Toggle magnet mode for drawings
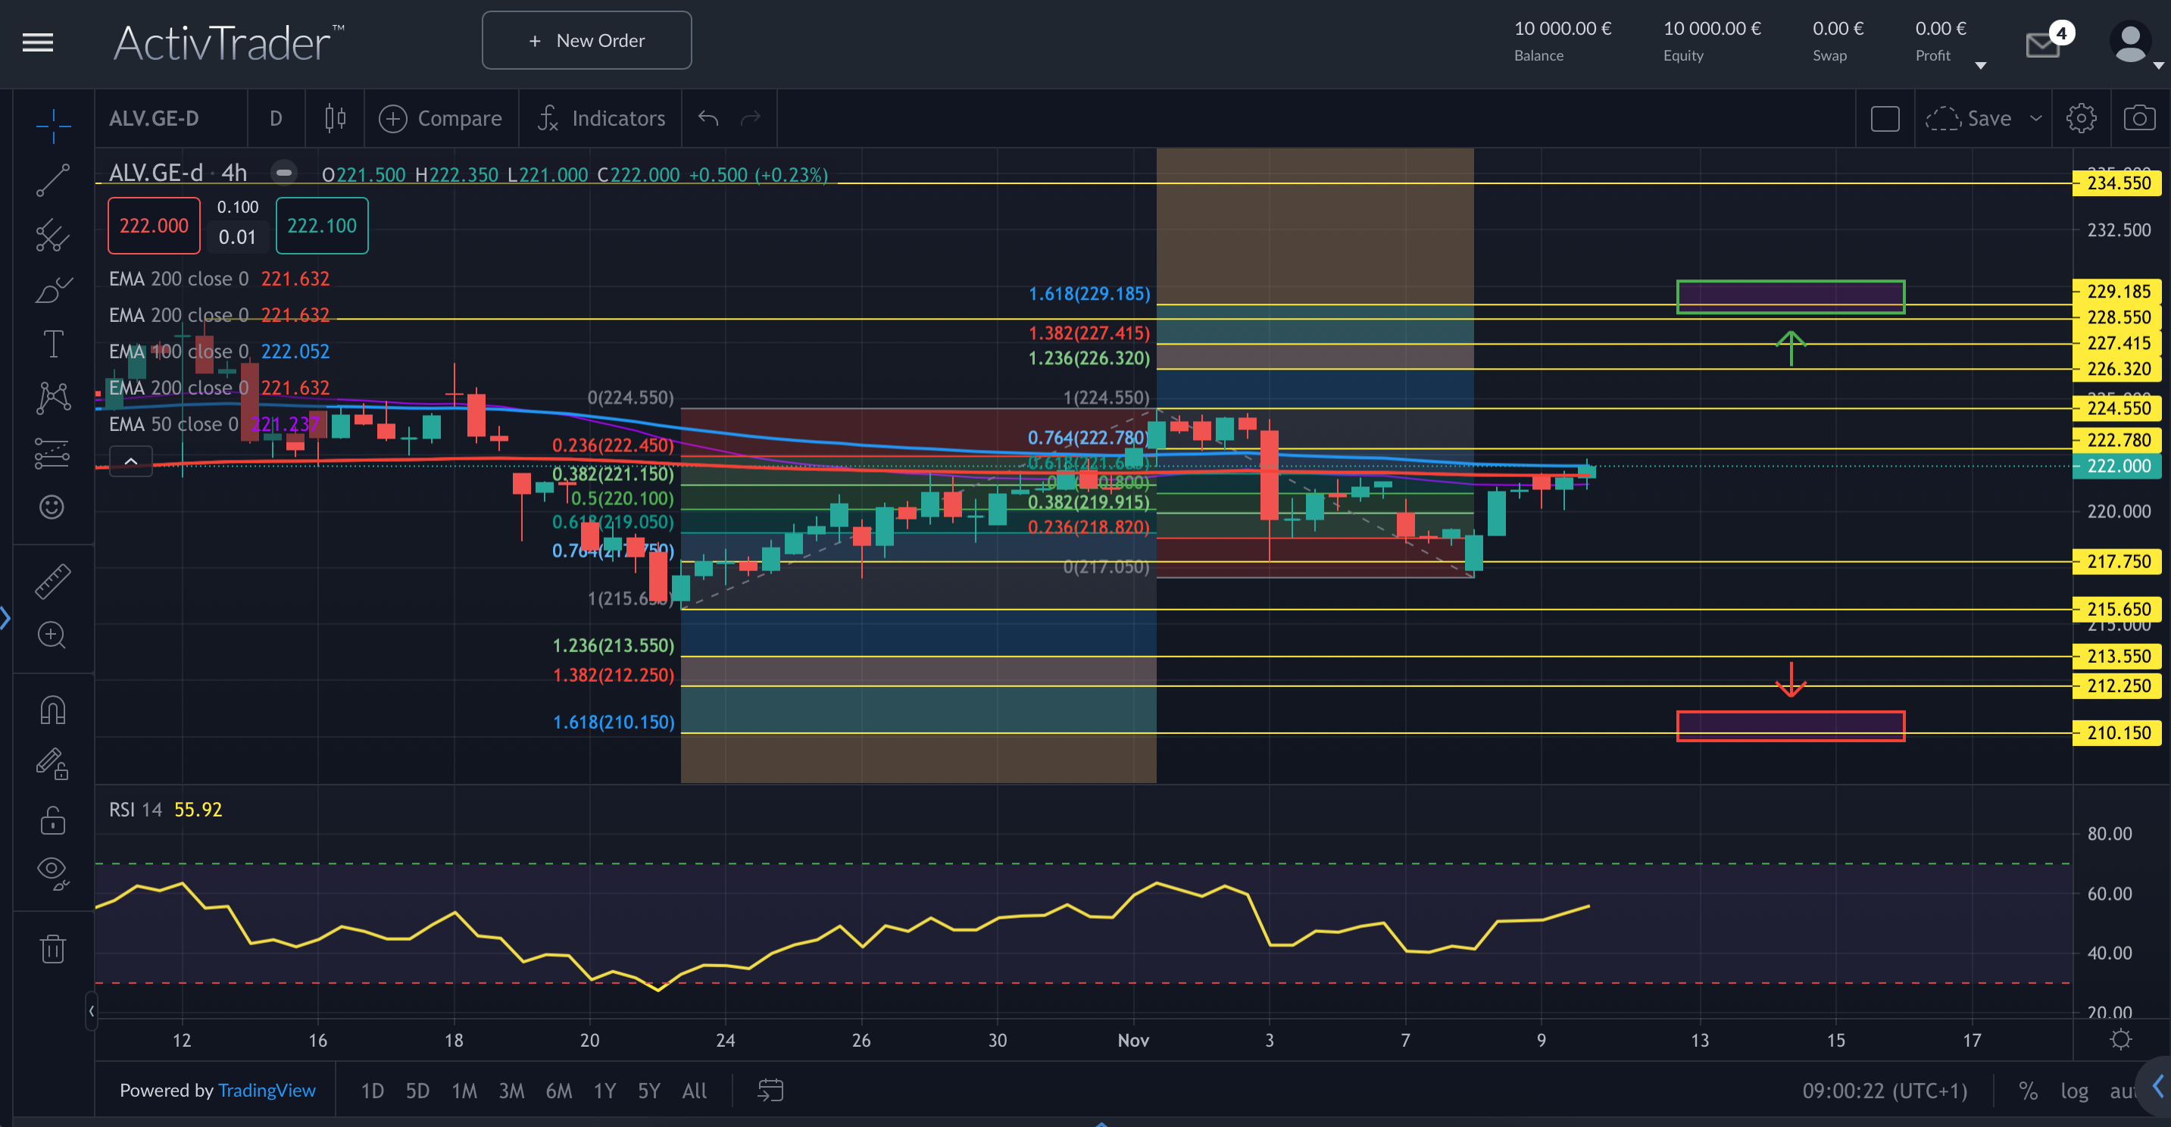This screenshot has width=2171, height=1127. pyautogui.click(x=52, y=710)
